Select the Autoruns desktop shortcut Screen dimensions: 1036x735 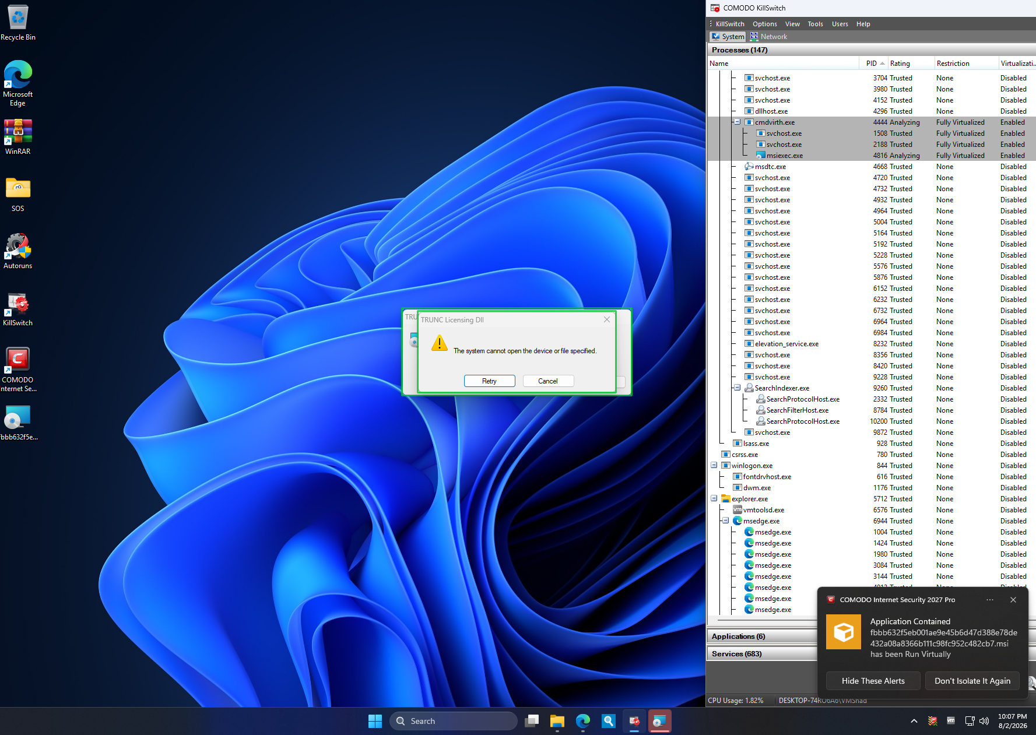(x=18, y=251)
